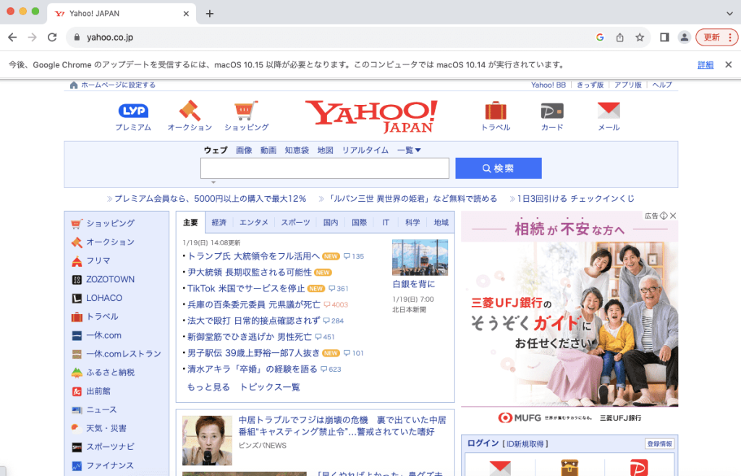The image size is (741, 476).
Task: Open a new Chrome tab
Action: coord(210,14)
